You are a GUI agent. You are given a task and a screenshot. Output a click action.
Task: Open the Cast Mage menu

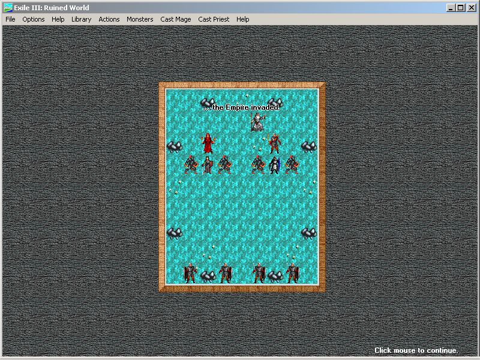tap(175, 19)
